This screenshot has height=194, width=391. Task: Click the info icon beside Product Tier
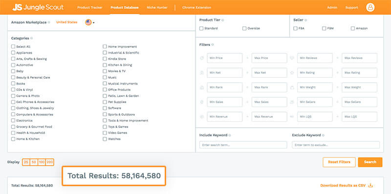[223, 20]
